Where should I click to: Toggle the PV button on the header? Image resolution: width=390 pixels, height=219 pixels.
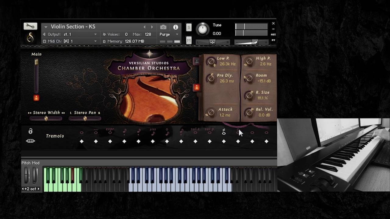[273, 40]
